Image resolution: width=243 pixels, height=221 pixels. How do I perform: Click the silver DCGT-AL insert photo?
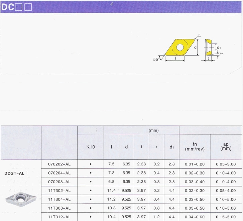(x=21, y=199)
